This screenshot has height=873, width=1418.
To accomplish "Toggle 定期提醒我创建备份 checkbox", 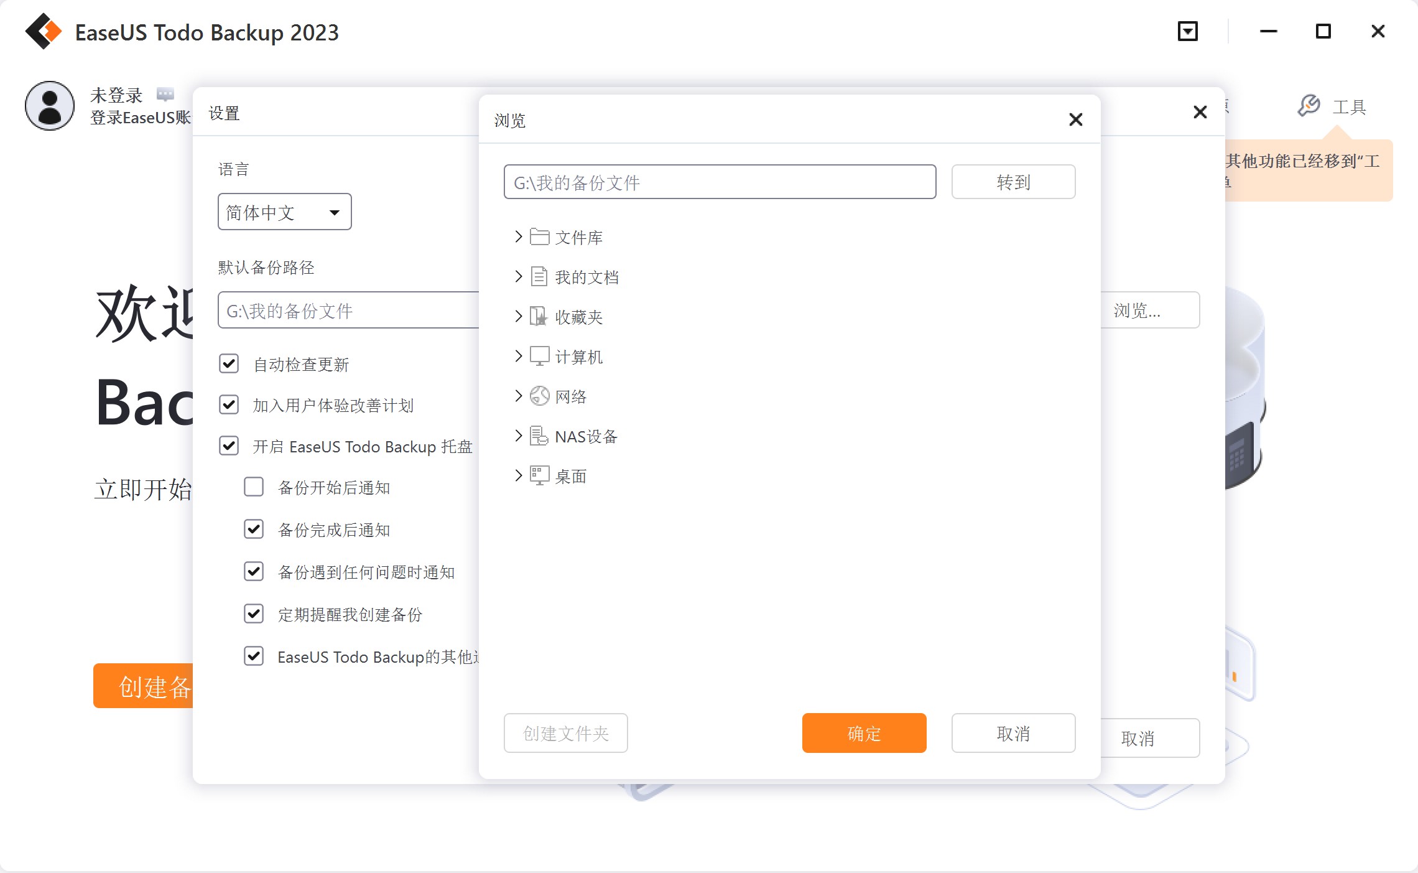I will [254, 614].
